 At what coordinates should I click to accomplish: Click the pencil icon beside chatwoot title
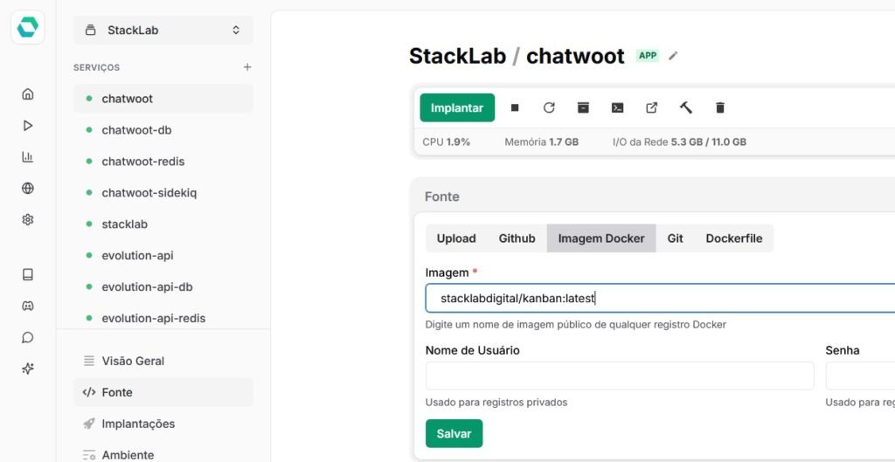pyautogui.click(x=673, y=56)
